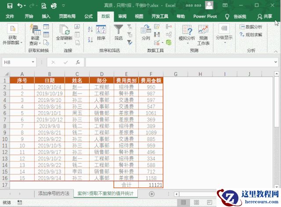Open the Power Pivot tab
Viewport: 281px width, 207px height.
(205, 17)
